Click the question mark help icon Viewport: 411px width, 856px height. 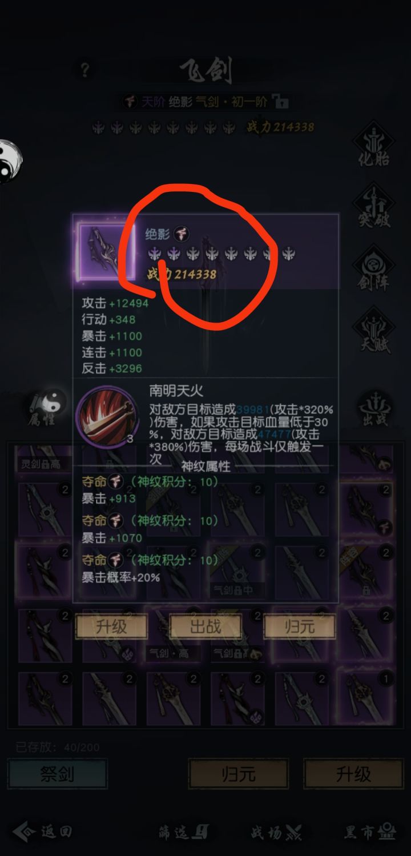pos(85,71)
